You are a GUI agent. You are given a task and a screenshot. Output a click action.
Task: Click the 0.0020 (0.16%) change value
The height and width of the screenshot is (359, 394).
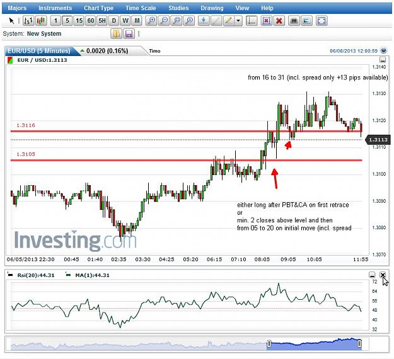(x=107, y=51)
